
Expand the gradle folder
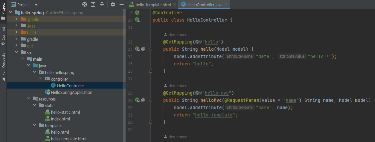16,39
